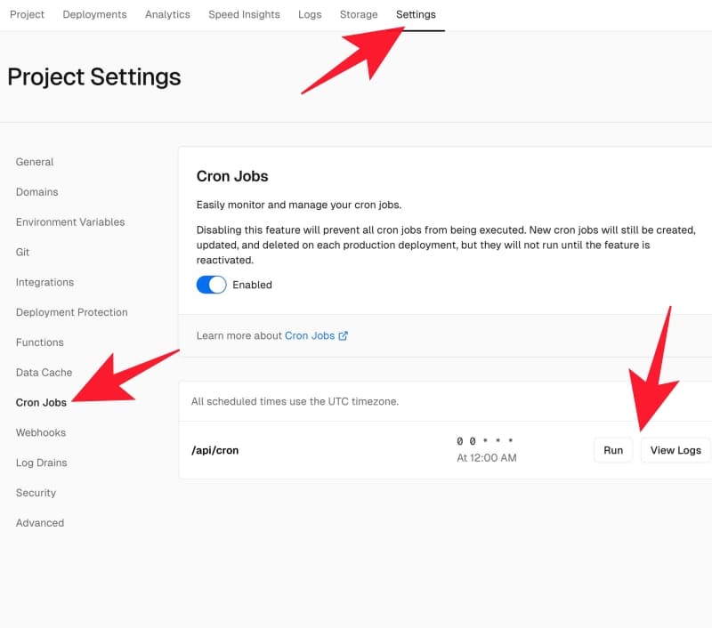Screen dimensions: 712x628
Task: Go to Speed Insights tab
Action: pos(244,14)
